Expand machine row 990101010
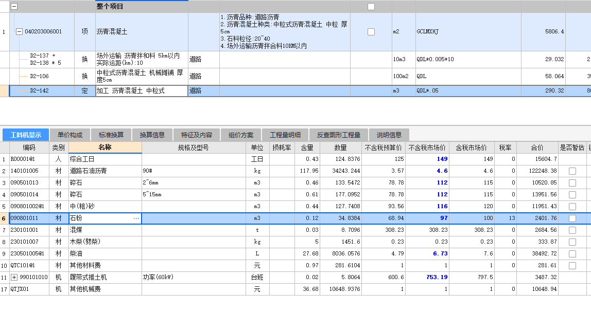591x313 pixels. [14, 277]
